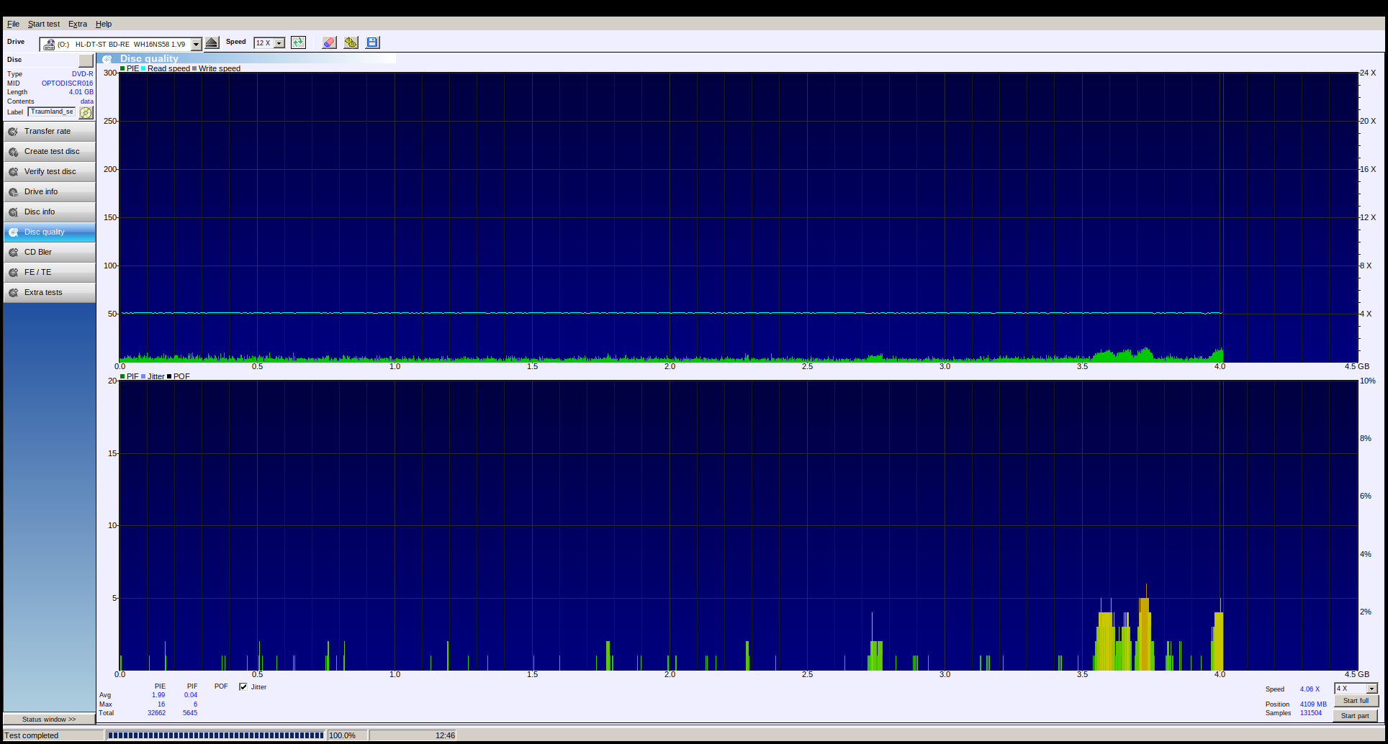Click the drive icon in the Drive selector

pyautogui.click(x=48, y=45)
